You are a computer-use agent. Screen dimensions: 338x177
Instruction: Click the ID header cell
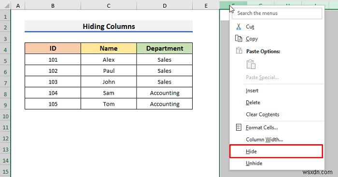[x=53, y=48]
